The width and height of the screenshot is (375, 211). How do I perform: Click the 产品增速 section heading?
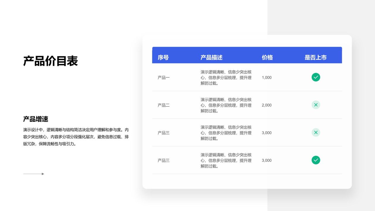point(36,119)
